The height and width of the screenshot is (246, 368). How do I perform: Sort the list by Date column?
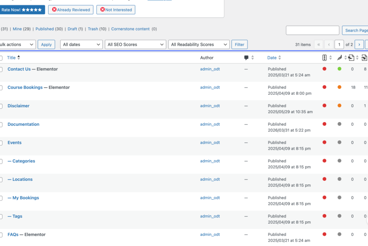(274, 58)
